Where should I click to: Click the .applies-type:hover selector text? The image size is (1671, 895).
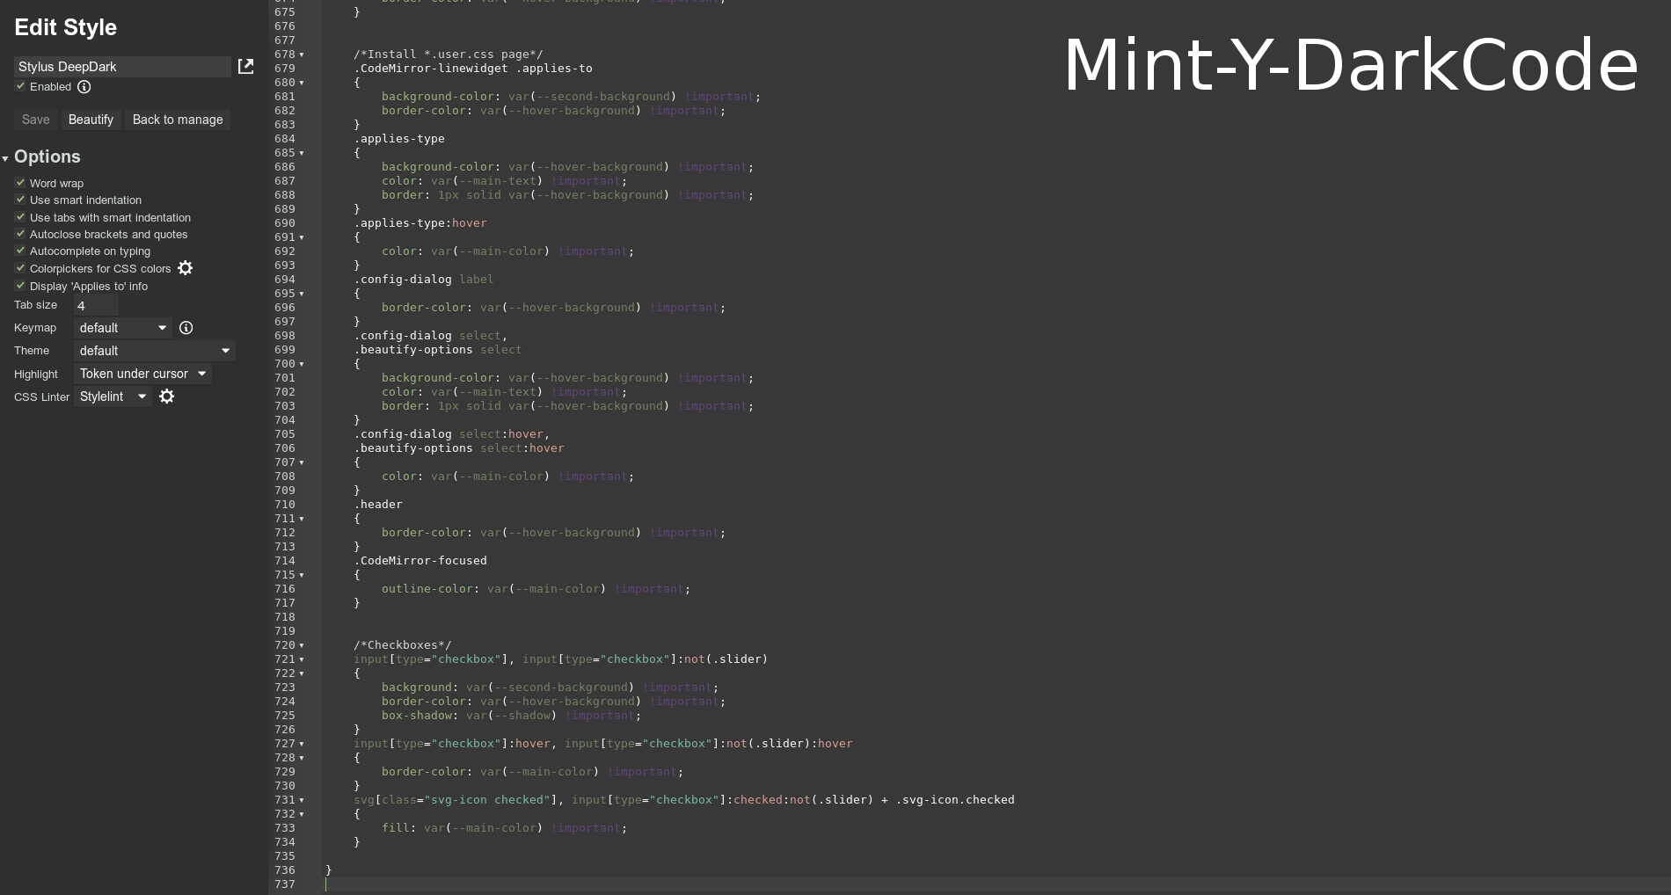tap(420, 223)
